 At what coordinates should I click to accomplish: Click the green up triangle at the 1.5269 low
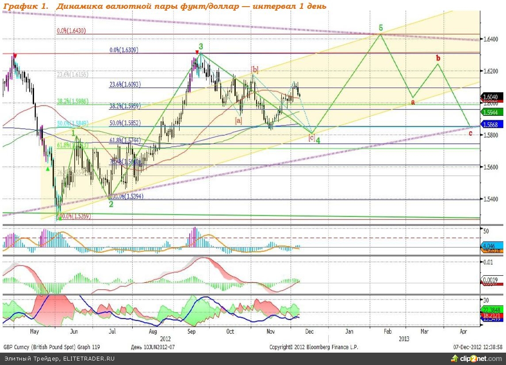60,217
